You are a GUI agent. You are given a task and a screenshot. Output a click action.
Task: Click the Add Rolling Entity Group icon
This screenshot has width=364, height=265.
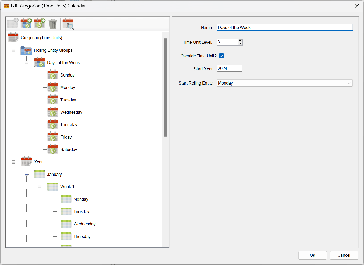(26, 24)
